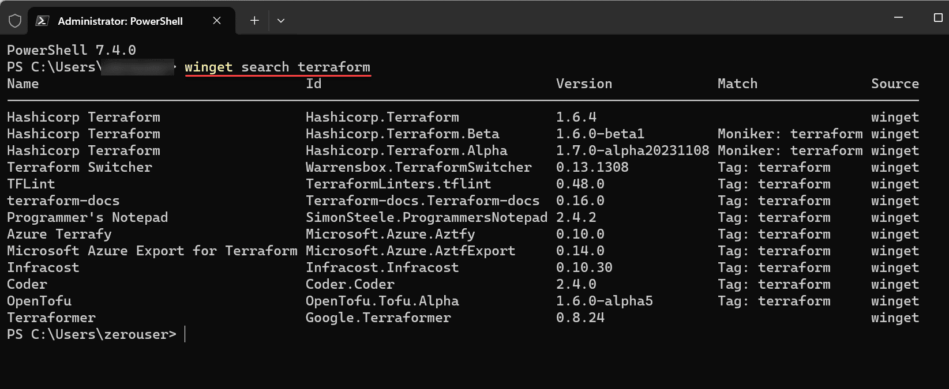Viewport: 949px width, 389px height.
Task: Click the Hashicorp.Terraform.Alpha Id text
Action: pos(406,150)
